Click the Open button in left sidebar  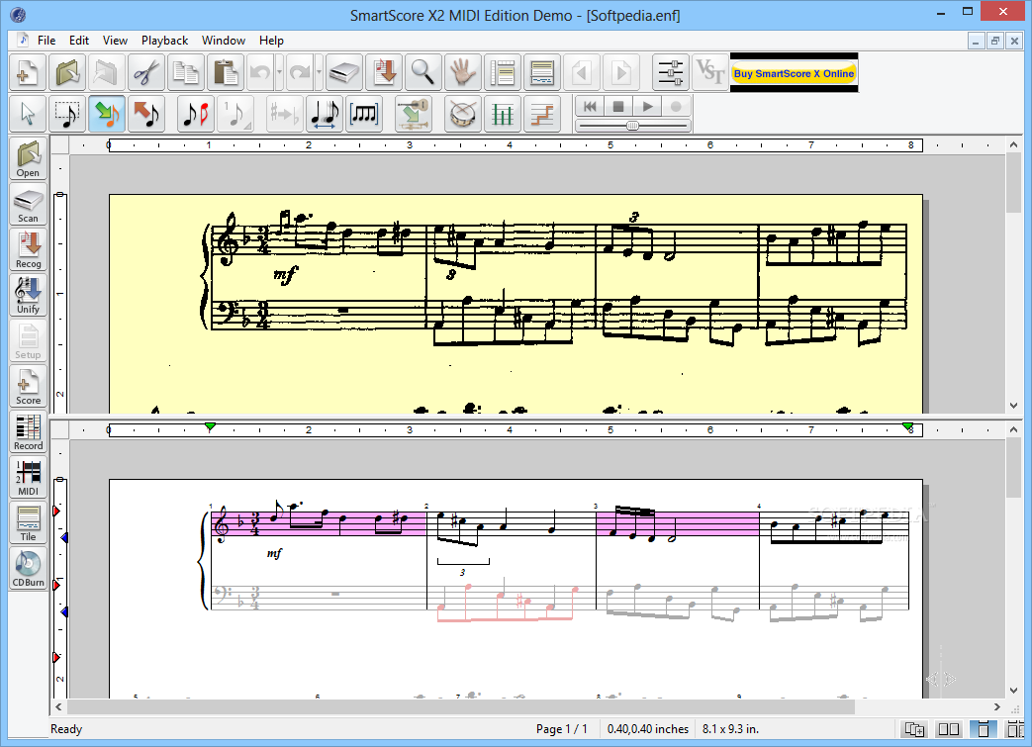coord(28,158)
